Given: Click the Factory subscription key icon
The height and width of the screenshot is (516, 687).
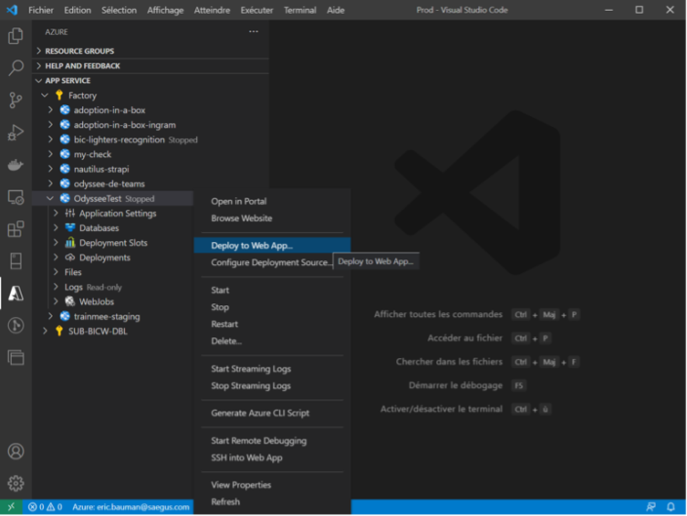Looking at the screenshot, I should coord(59,95).
